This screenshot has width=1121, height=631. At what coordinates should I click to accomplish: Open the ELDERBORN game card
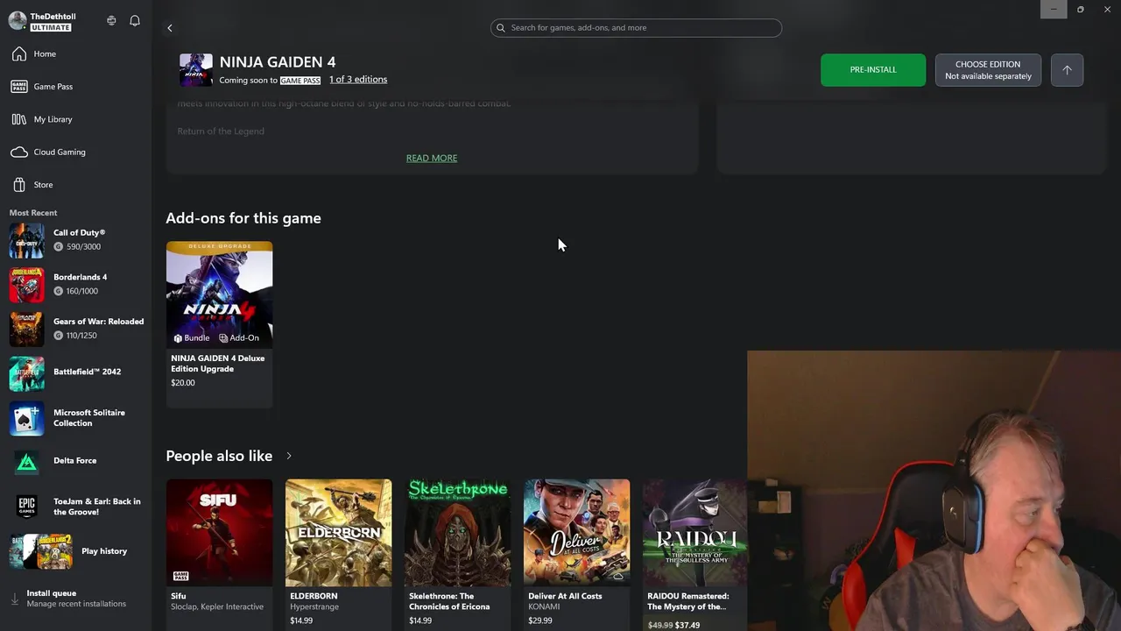338,554
